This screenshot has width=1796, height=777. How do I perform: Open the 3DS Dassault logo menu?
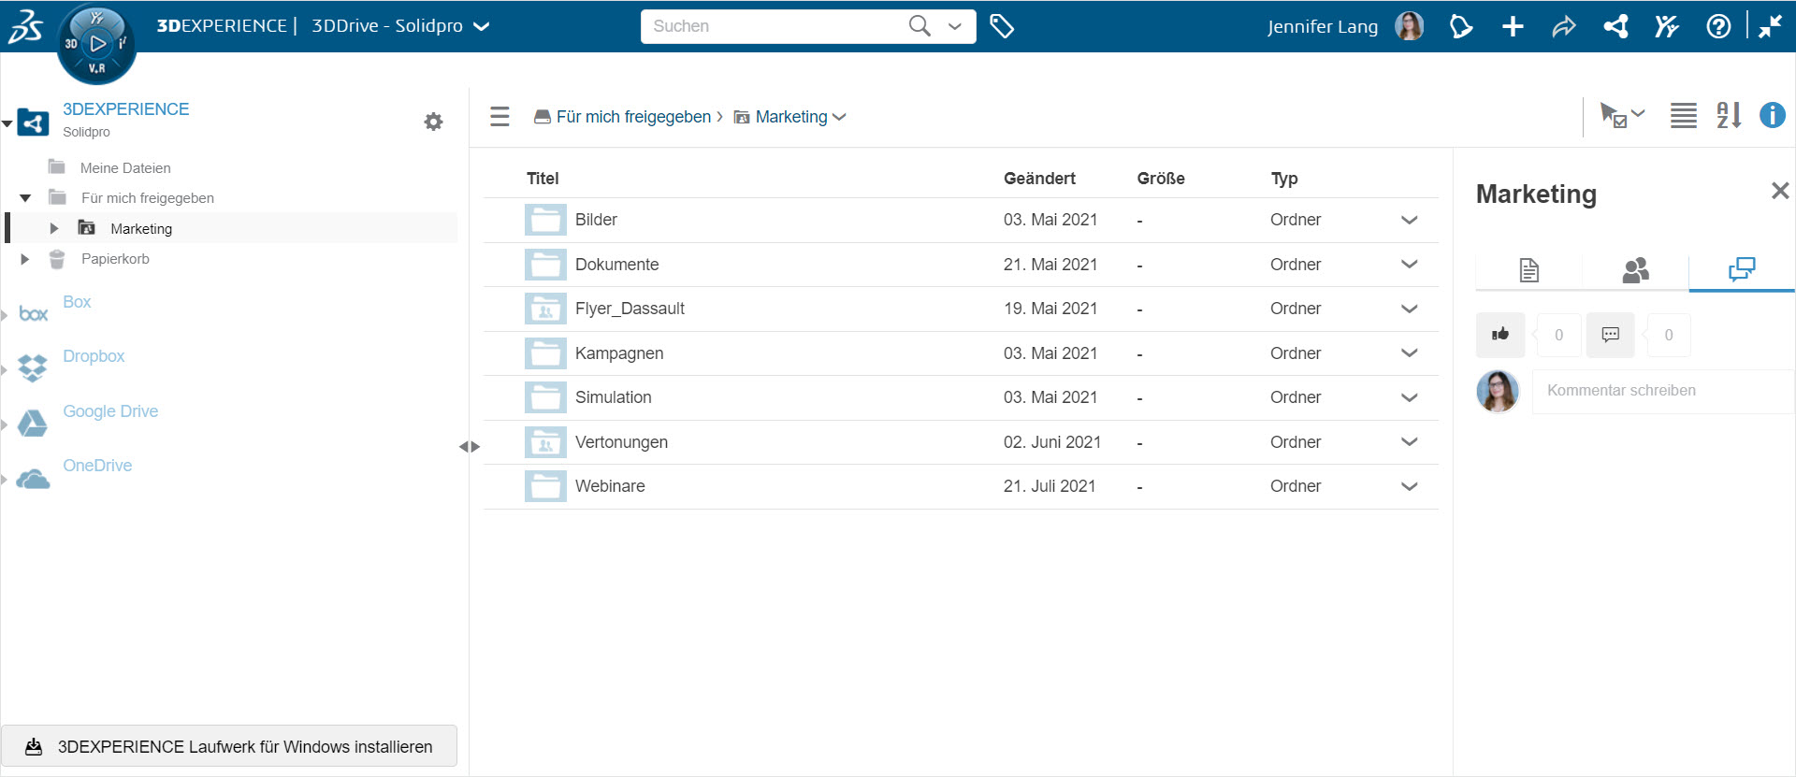pos(25,26)
